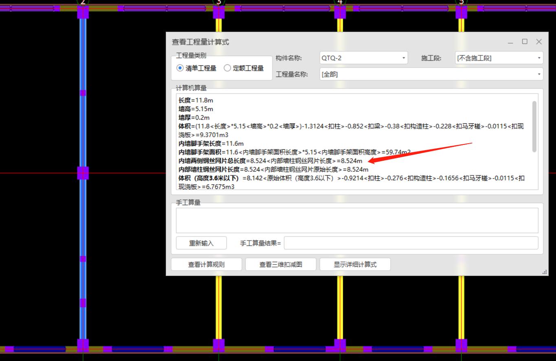This screenshot has width=556, height=361.
Task: Open 施工段 dropdown showing 不含施工段
Action: [499, 58]
